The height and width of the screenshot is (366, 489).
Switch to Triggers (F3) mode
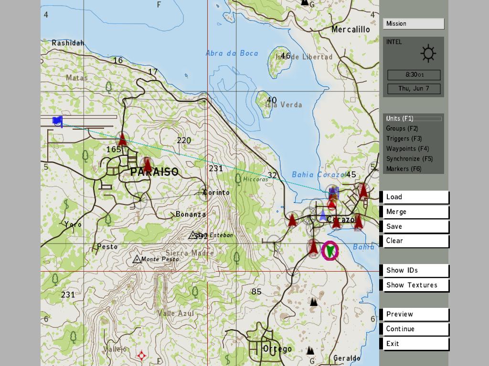[x=404, y=139]
